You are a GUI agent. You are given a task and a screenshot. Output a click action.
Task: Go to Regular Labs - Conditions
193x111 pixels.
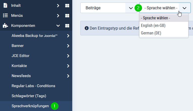(33, 86)
